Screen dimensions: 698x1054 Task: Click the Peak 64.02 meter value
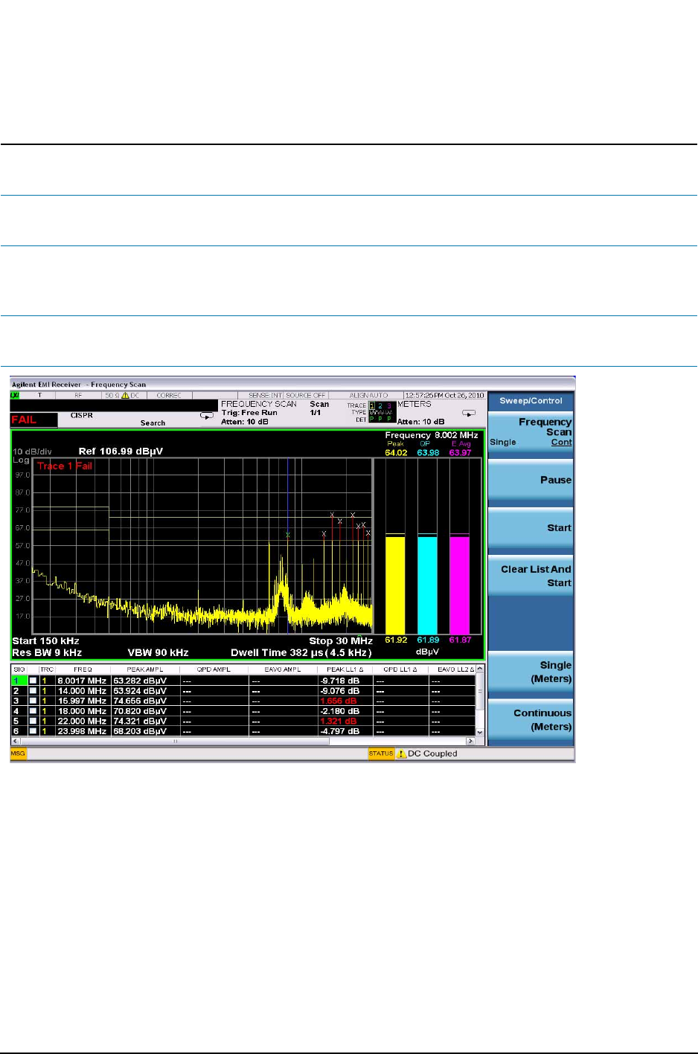pos(396,452)
